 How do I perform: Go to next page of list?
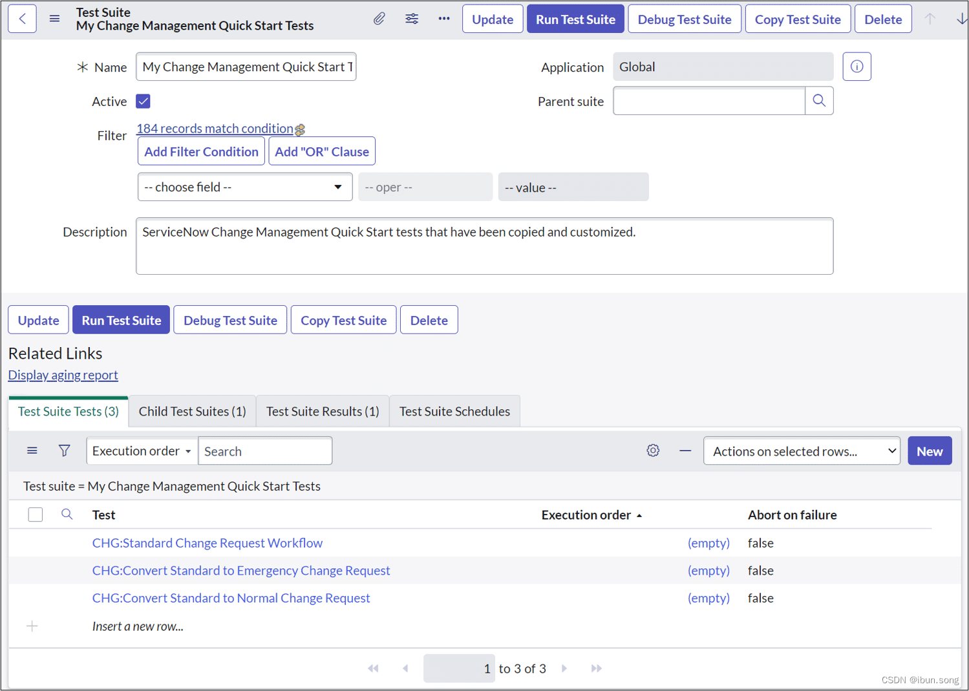point(564,668)
